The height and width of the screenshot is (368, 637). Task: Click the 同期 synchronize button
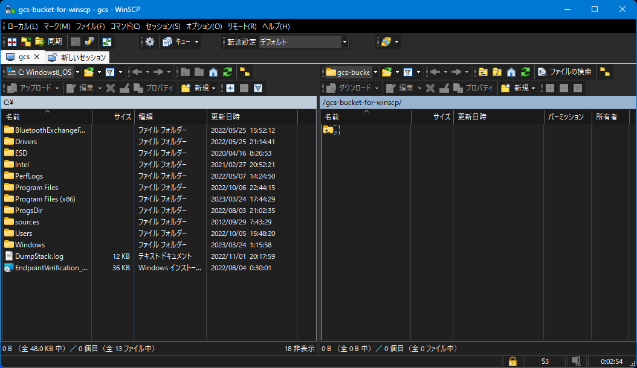tap(49, 42)
